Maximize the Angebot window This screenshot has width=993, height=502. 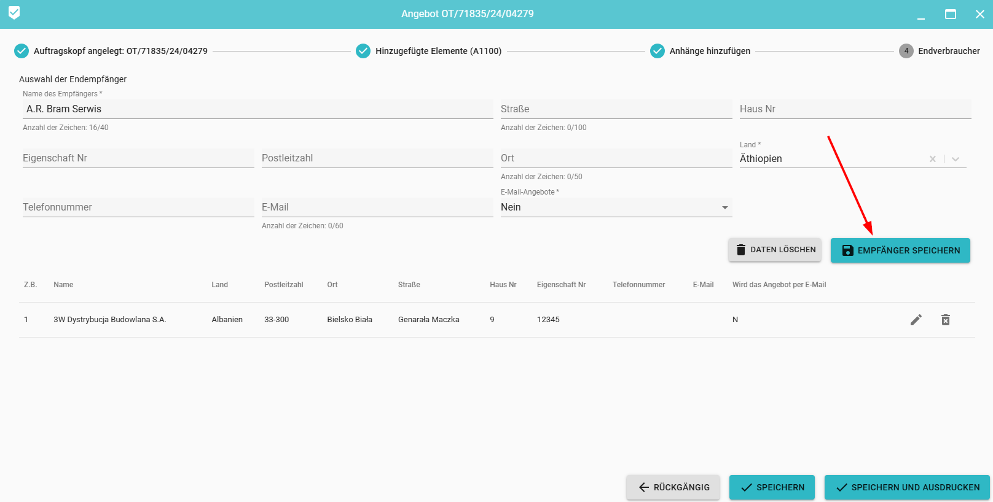coord(950,14)
